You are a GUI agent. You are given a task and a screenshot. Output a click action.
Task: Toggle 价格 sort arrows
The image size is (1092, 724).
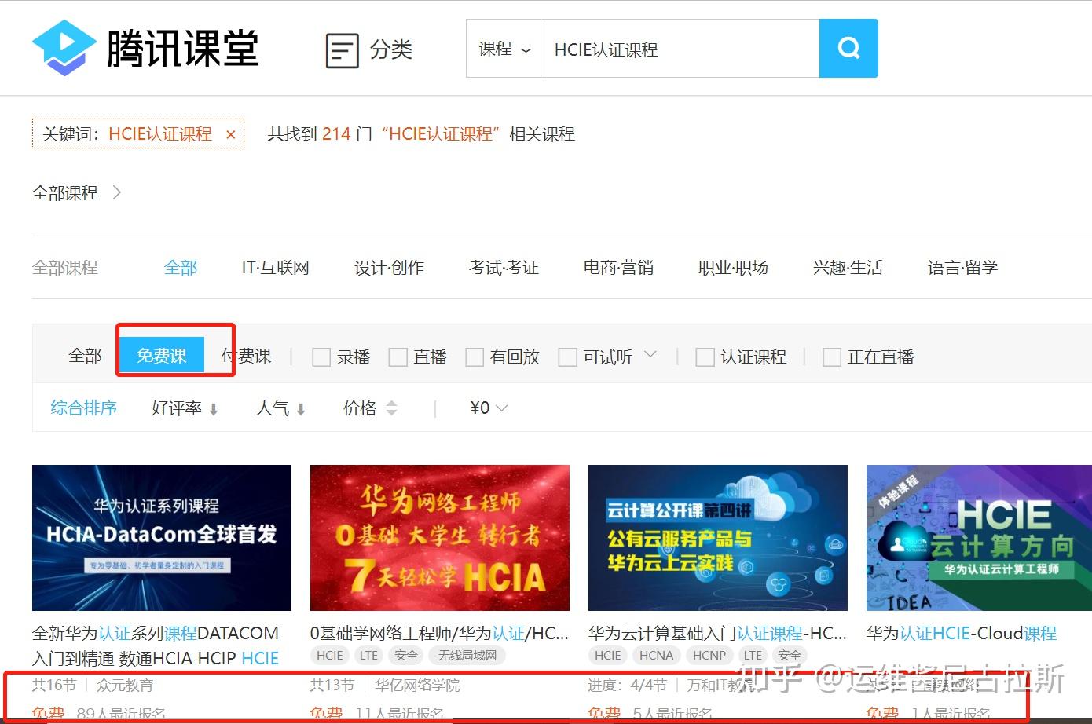[x=391, y=408]
